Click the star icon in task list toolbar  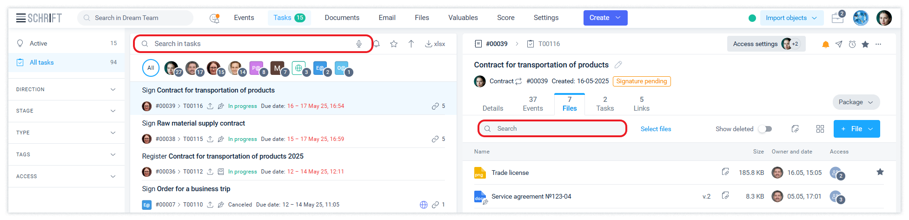tap(394, 44)
